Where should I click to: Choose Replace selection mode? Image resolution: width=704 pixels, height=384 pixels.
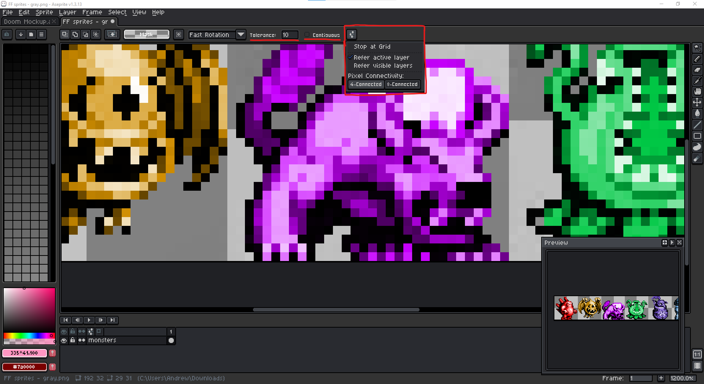(x=65, y=34)
